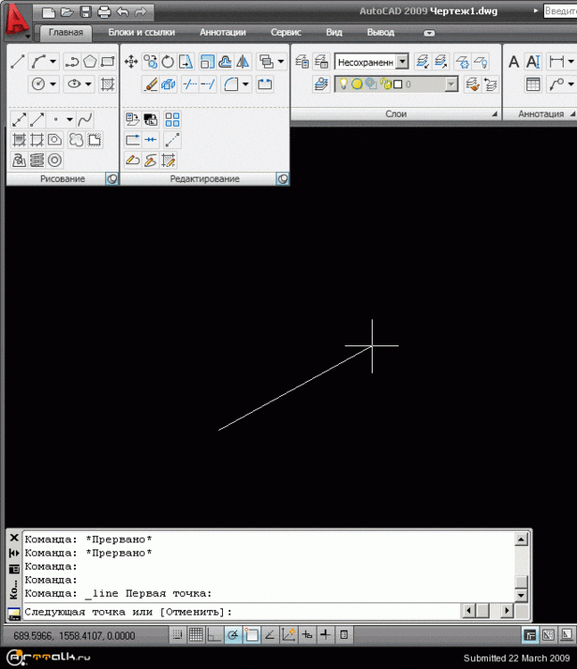Viewport: 577px width, 669px height.
Task: Open the Ellipse tool dropdown arrow
Action: (88, 84)
